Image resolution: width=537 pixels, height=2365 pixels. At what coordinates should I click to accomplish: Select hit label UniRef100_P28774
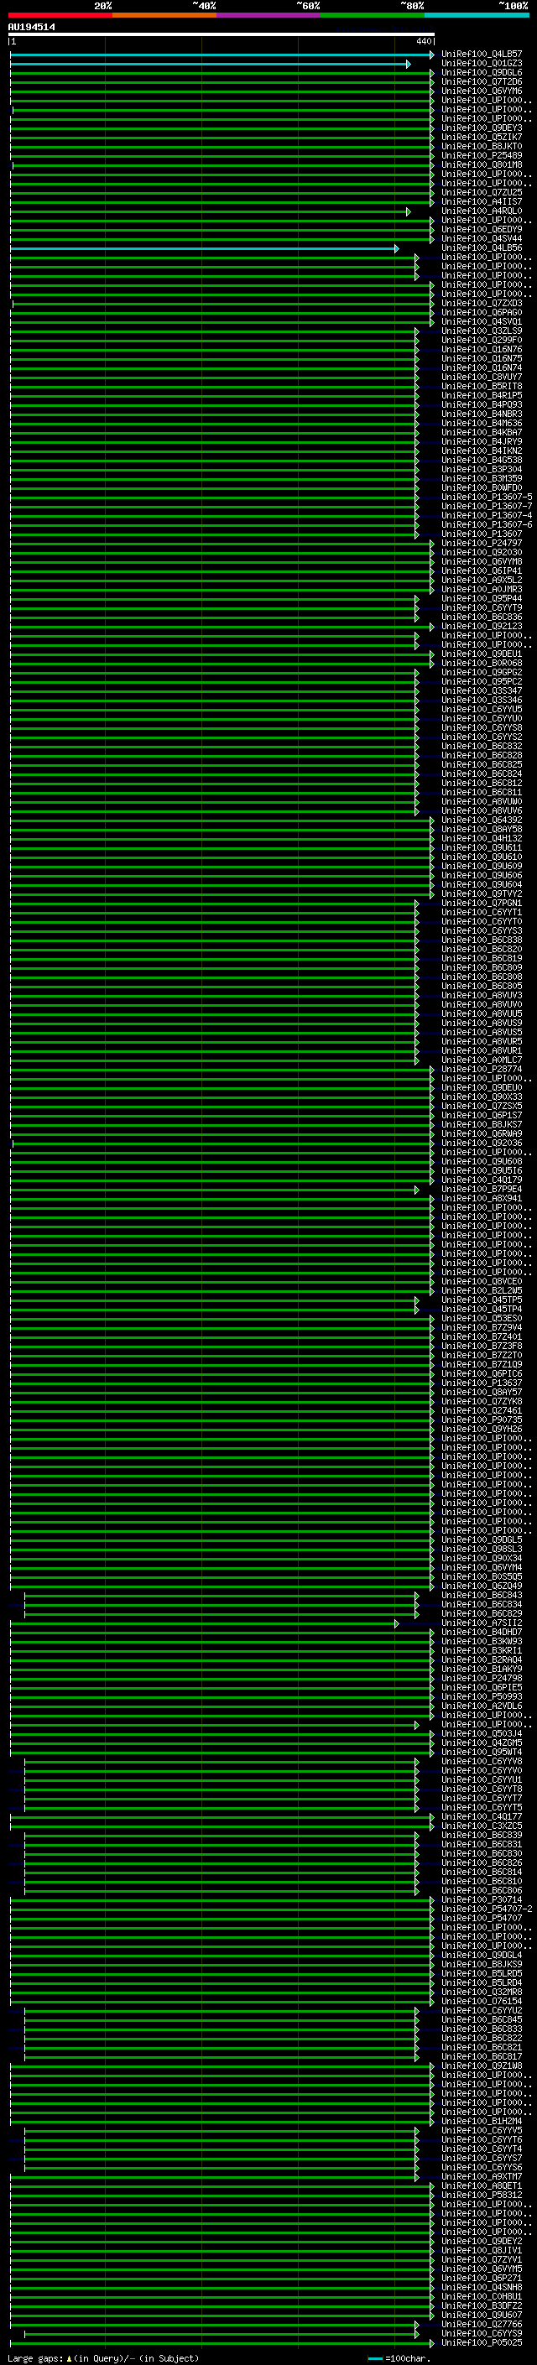click(x=482, y=1070)
